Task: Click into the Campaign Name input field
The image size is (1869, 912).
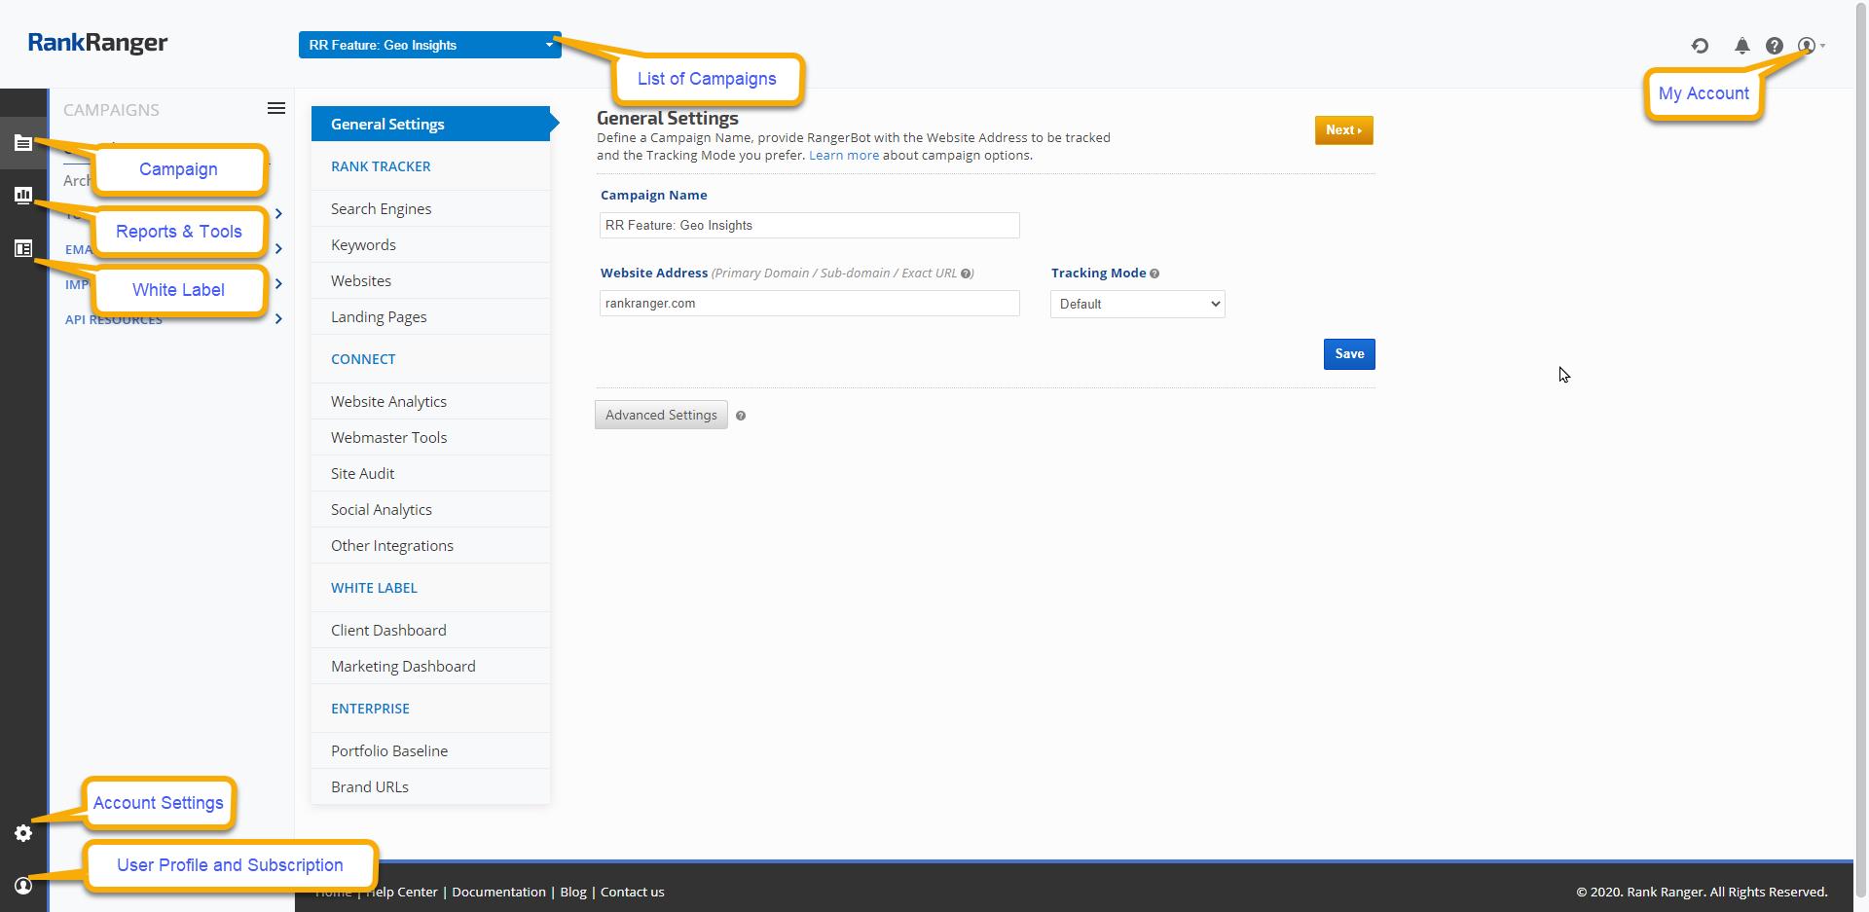Action: (809, 226)
